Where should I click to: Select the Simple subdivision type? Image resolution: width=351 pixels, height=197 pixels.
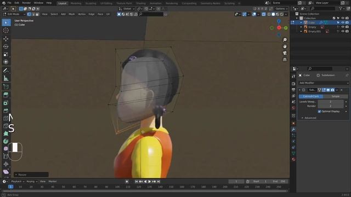coord(335,96)
